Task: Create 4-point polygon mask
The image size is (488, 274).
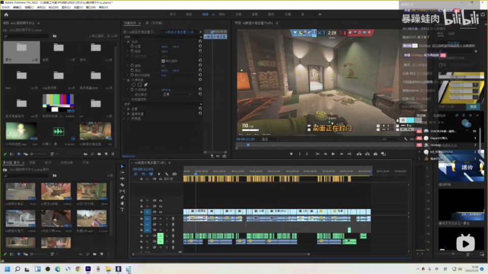Action: pos(140,85)
